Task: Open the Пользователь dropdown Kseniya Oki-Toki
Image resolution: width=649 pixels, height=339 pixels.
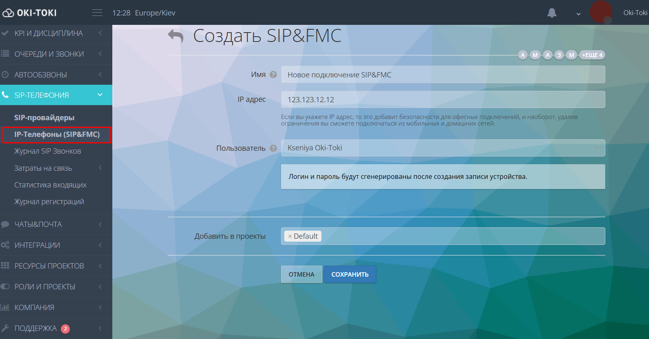Action: (443, 148)
